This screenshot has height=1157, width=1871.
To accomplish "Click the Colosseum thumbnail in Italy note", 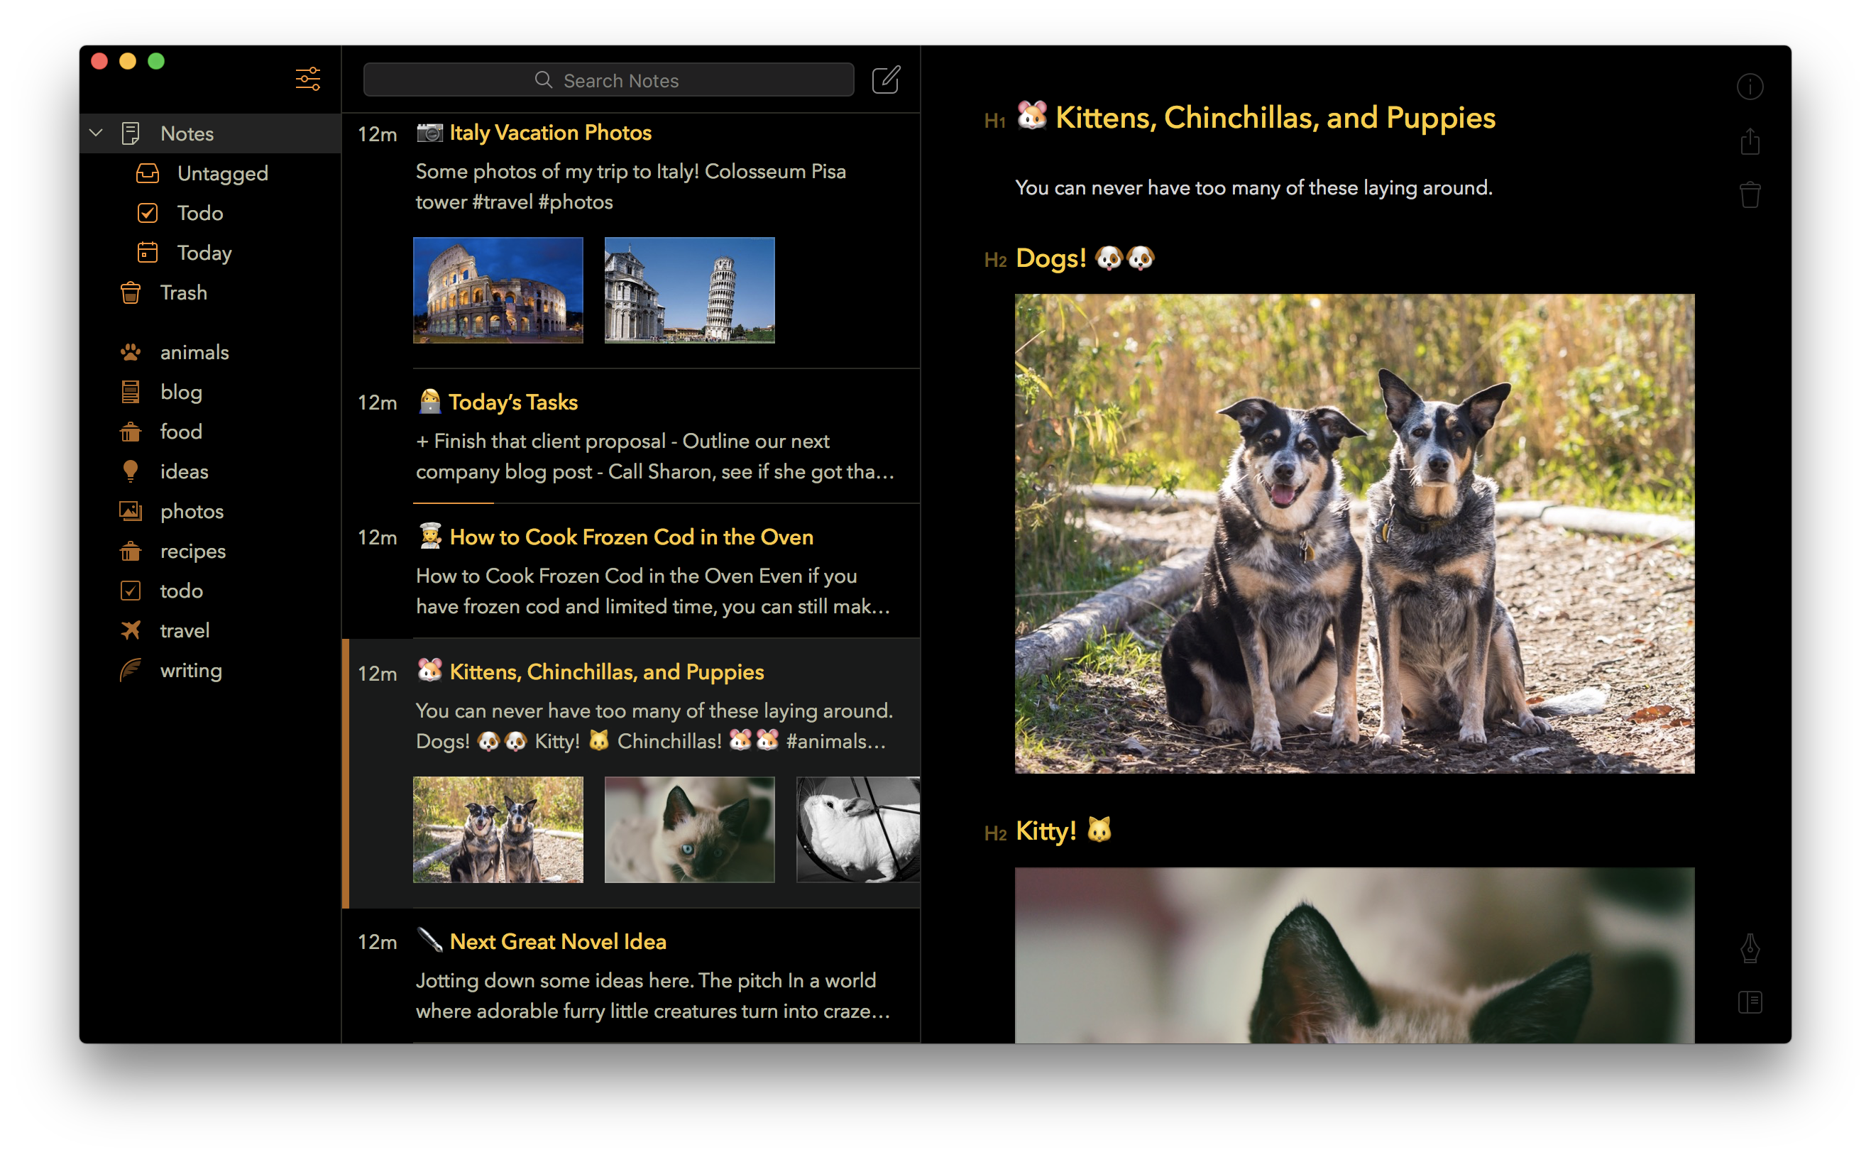I will [x=498, y=291].
